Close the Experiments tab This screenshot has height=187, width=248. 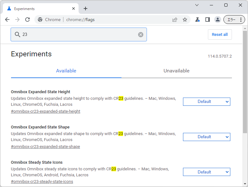[x=74, y=8]
